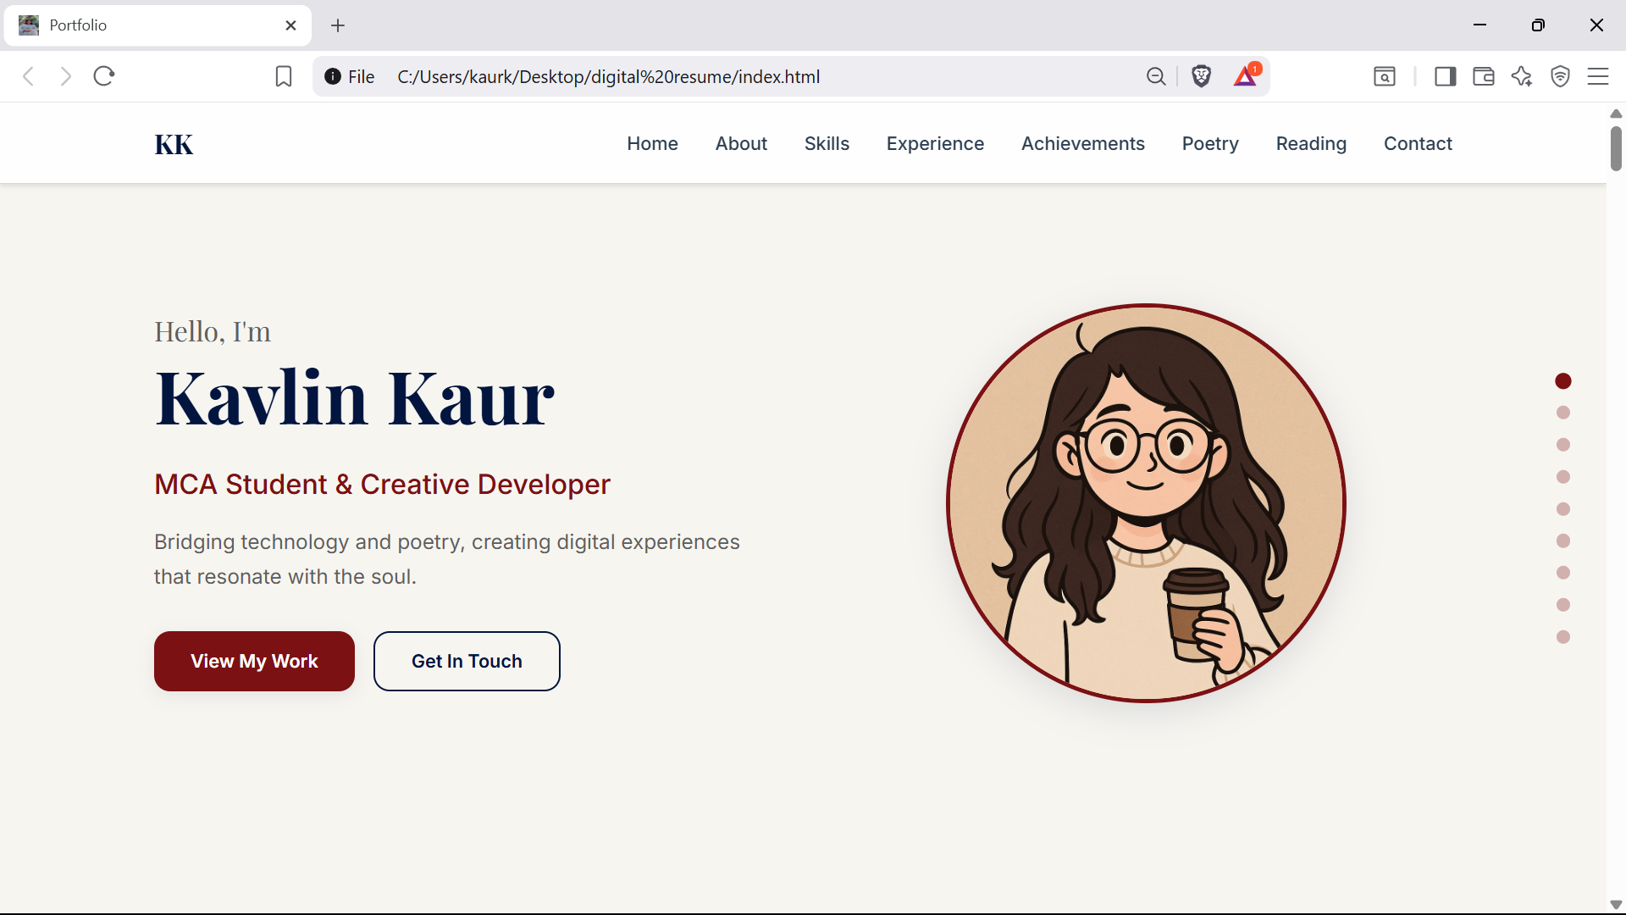Image resolution: width=1626 pixels, height=915 pixels.
Task: Click the Get In Touch button
Action: (467, 661)
